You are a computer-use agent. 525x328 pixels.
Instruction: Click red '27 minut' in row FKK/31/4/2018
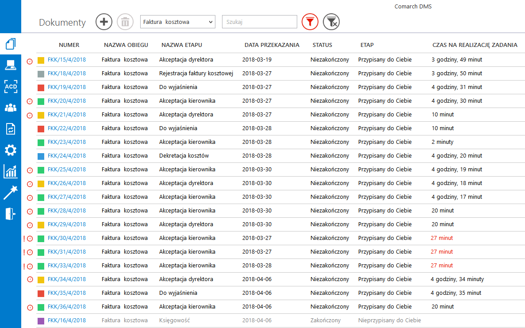click(442, 251)
